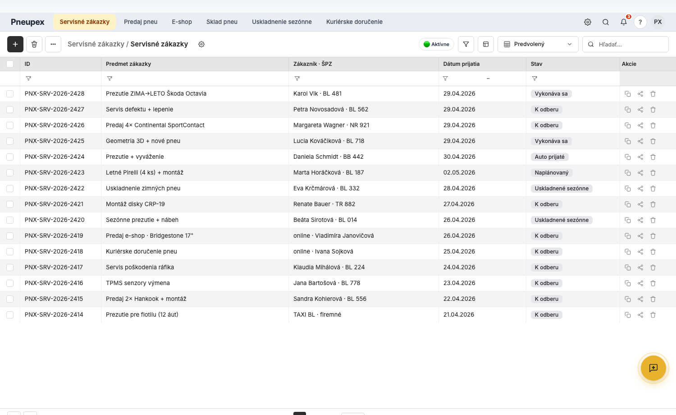Image resolution: width=676 pixels, height=415 pixels.
Task: Open the filter funnel next to Aktívne
Action: [466, 44]
